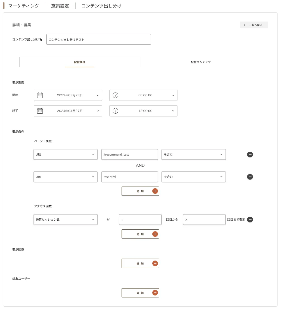This screenshot has height=310, width=282.
Task: Click 開始 label text
Action: click(15, 95)
